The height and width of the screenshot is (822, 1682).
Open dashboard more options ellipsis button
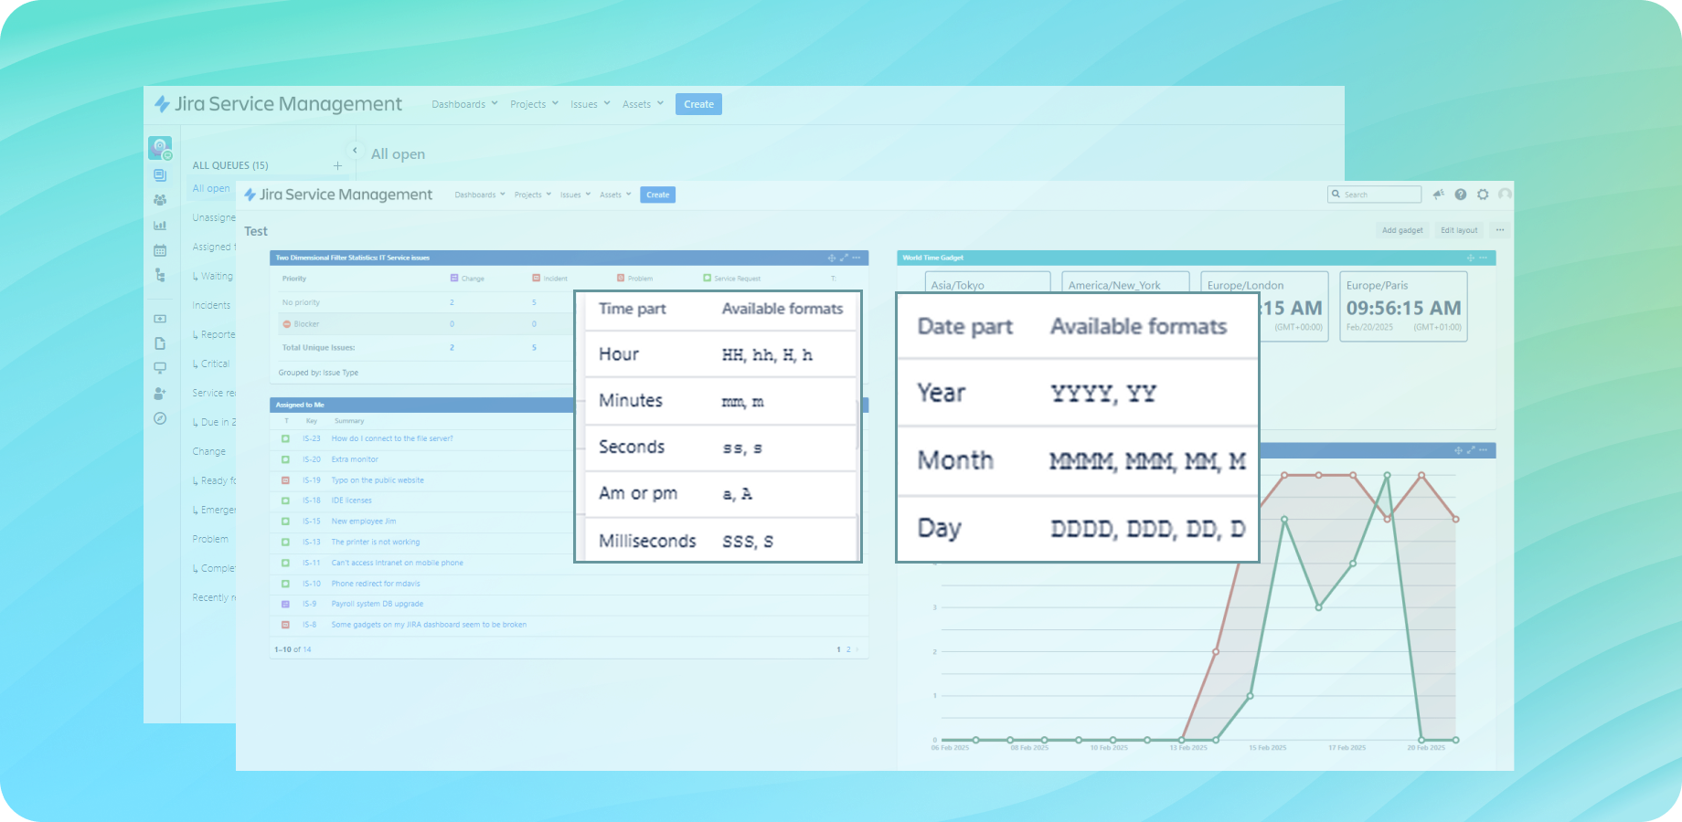click(x=1500, y=230)
